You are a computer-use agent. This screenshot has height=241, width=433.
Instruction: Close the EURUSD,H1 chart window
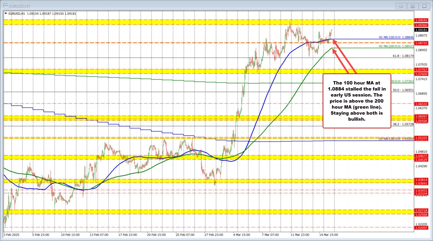(x=424, y=6)
